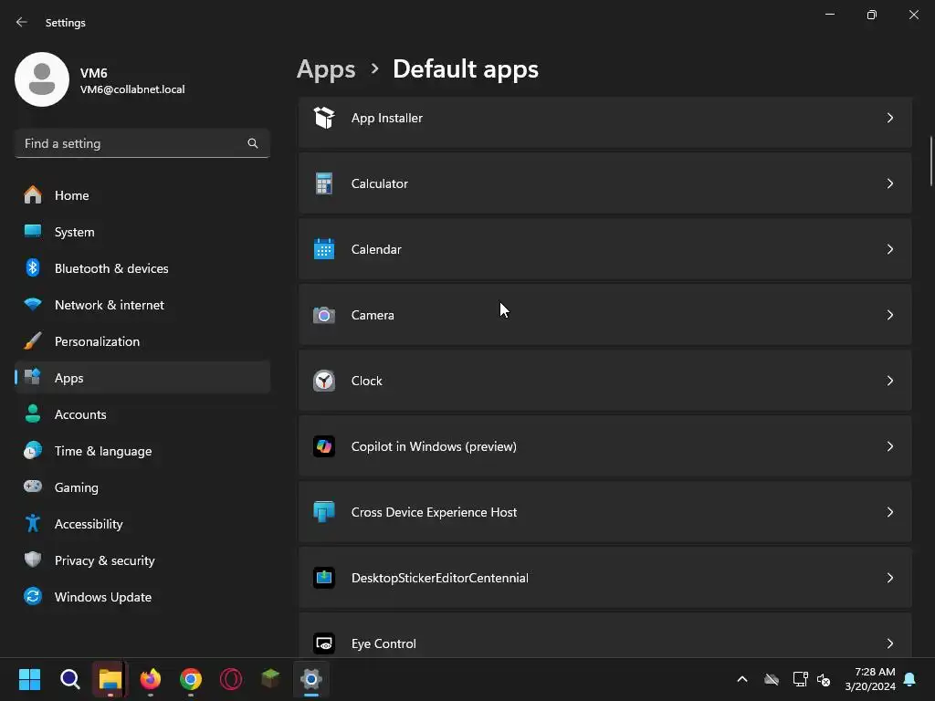This screenshot has height=701, width=935.
Task: Click the Eye Control icon
Action: coord(324,643)
